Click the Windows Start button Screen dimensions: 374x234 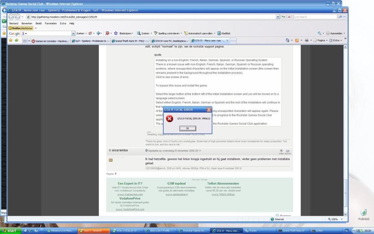click(12, 231)
